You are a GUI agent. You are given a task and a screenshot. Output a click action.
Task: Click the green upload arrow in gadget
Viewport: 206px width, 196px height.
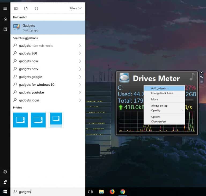(120, 107)
